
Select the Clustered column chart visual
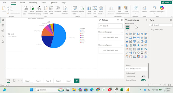tap(138, 34)
